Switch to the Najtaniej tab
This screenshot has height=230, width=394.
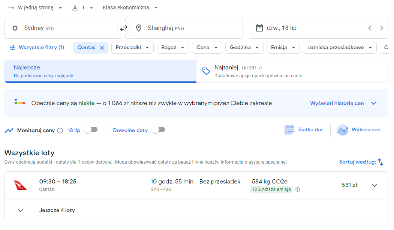(292, 71)
